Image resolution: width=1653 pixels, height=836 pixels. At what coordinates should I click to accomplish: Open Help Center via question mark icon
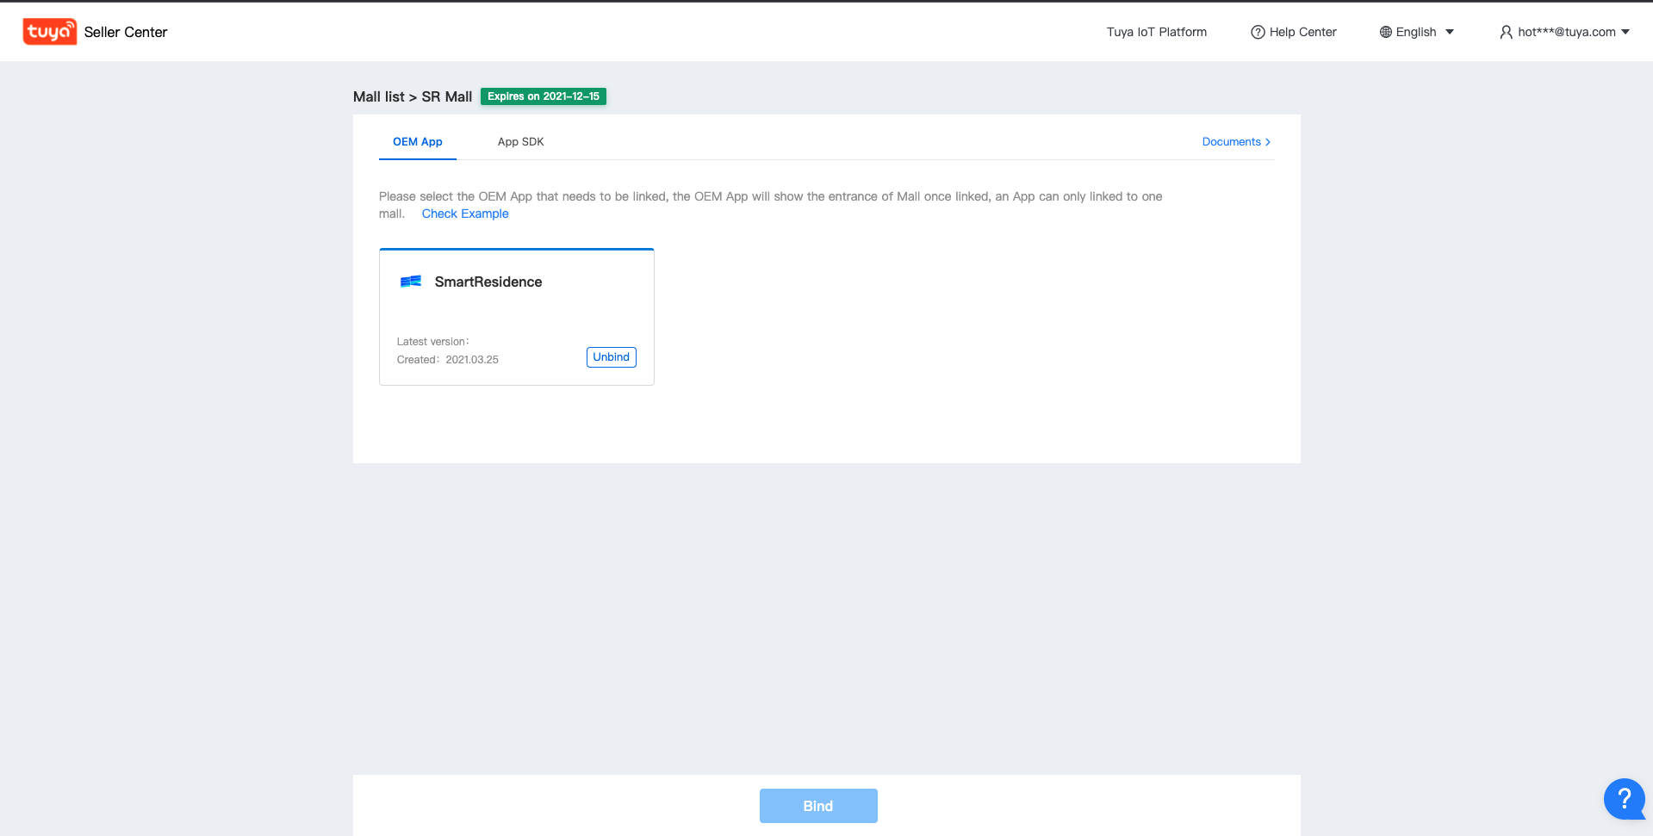pyautogui.click(x=1257, y=31)
